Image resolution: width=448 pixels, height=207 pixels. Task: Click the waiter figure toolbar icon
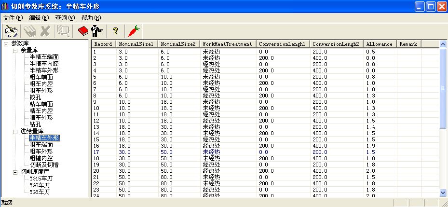click(96, 31)
